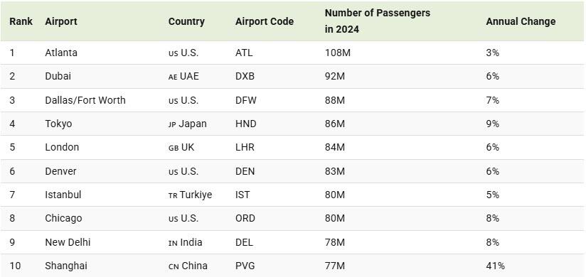Click the Country column header
Viewport: 586px width, 277px height.
(186, 21)
